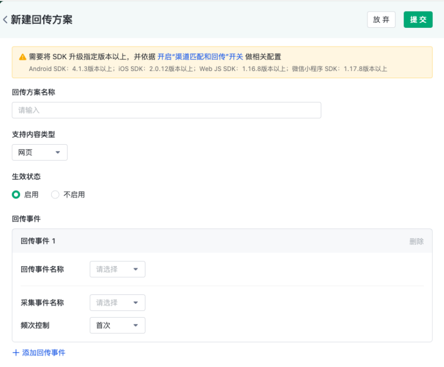Click the 频次控制 label
Image resolution: width=444 pixels, height=367 pixels.
(35, 325)
